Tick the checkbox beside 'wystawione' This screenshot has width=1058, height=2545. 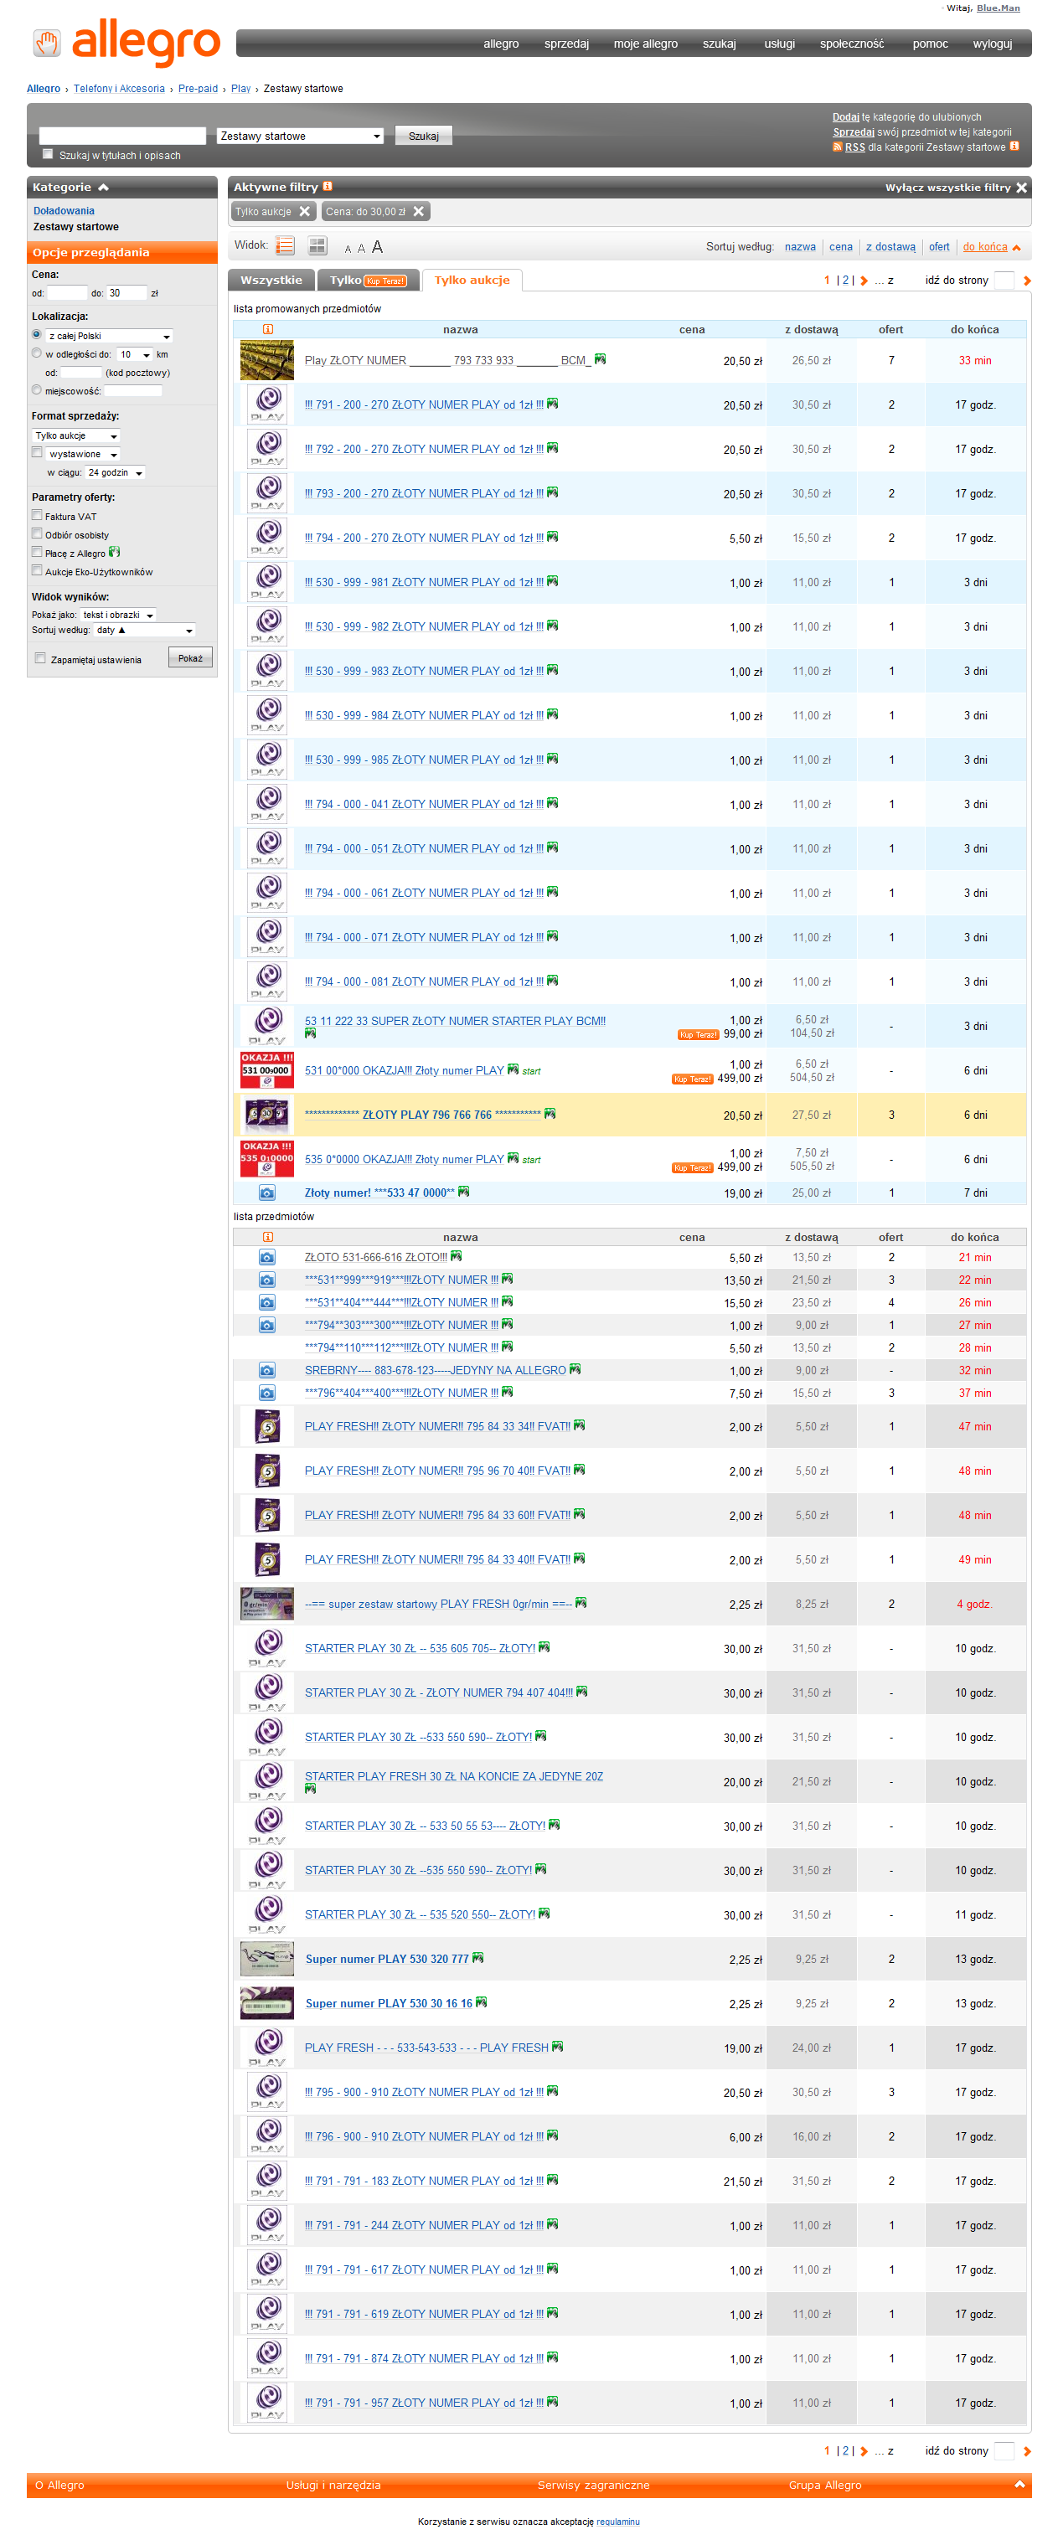click(38, 452)
